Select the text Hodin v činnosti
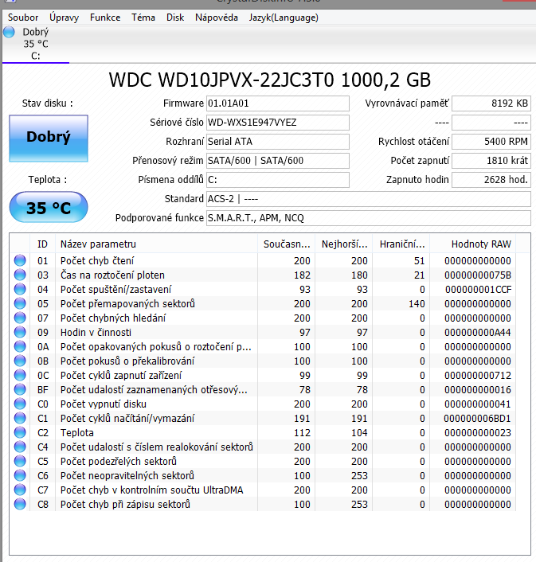The height and width of the screenshot is (562, 536). pos(96,333)
